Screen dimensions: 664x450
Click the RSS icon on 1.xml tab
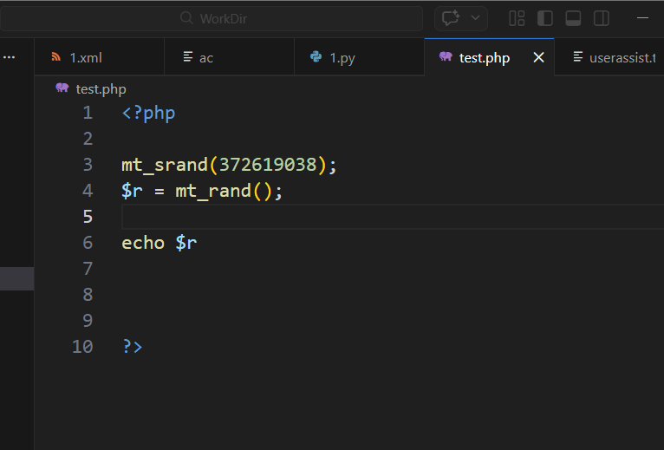tap(56, 58)
